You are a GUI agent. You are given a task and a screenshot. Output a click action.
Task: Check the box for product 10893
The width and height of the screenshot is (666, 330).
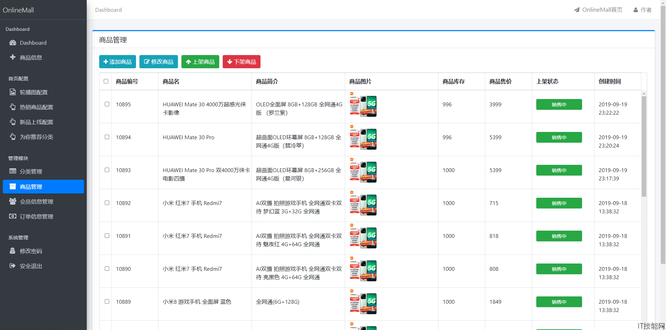pyautogui.click(x=107, y=170)
